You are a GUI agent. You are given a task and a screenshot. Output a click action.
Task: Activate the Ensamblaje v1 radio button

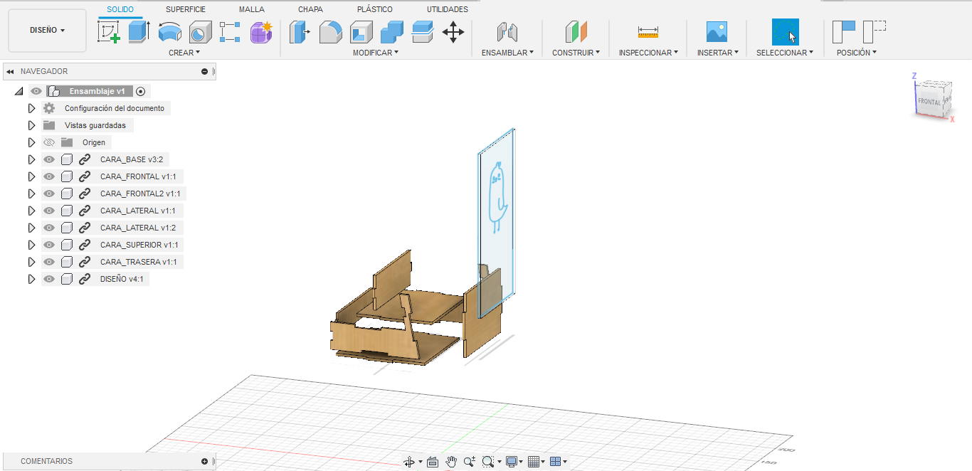pyautogui.click(x=140, y=91)
